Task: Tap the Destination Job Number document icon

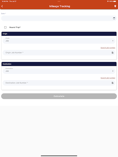Action: click(112, 83)
